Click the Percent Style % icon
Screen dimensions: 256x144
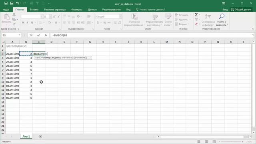[x=104, y=22]
